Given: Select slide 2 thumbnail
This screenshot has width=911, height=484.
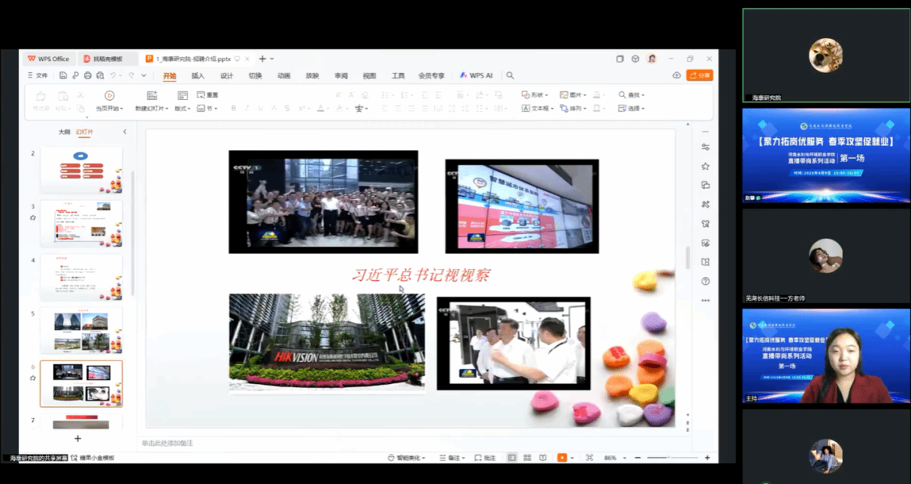Looking at the screenshot, I should [x=81, y=171].
